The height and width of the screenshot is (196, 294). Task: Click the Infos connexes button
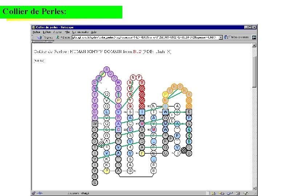[x=236, y=37]
